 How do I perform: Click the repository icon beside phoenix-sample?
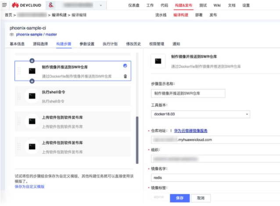click(x=11, y=35)
